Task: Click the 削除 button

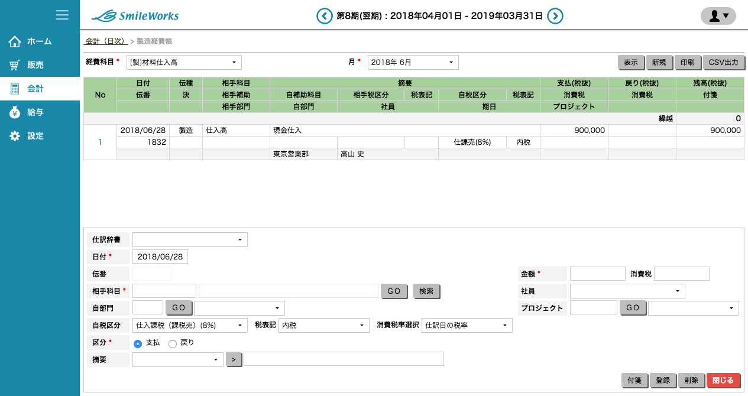Action: click(x=691, y=381)
